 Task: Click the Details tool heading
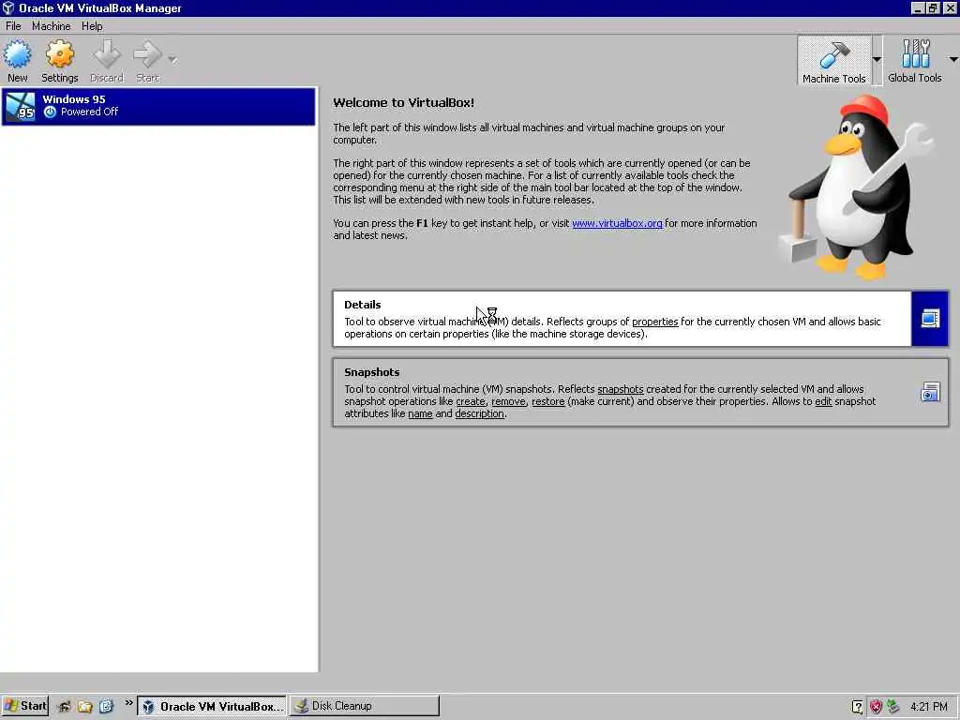(x=363, y=305)
